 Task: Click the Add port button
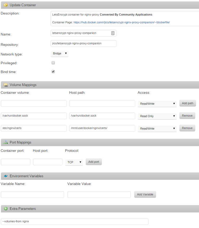tap(94, 162)
